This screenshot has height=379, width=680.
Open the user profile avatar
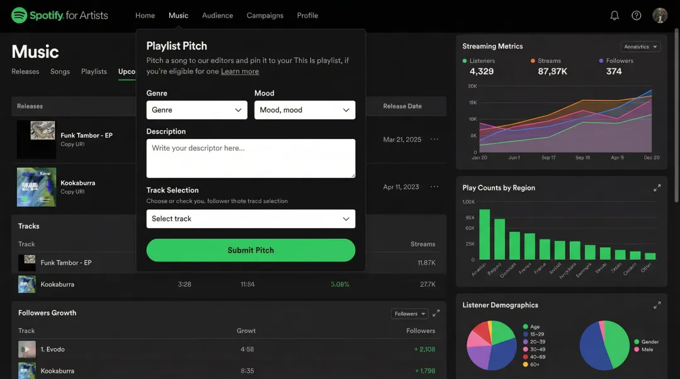coord(660,15)
